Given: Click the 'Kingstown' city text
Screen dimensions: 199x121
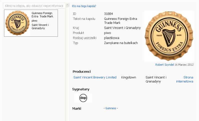Looking at the screenshot, I should pos(129,77).
